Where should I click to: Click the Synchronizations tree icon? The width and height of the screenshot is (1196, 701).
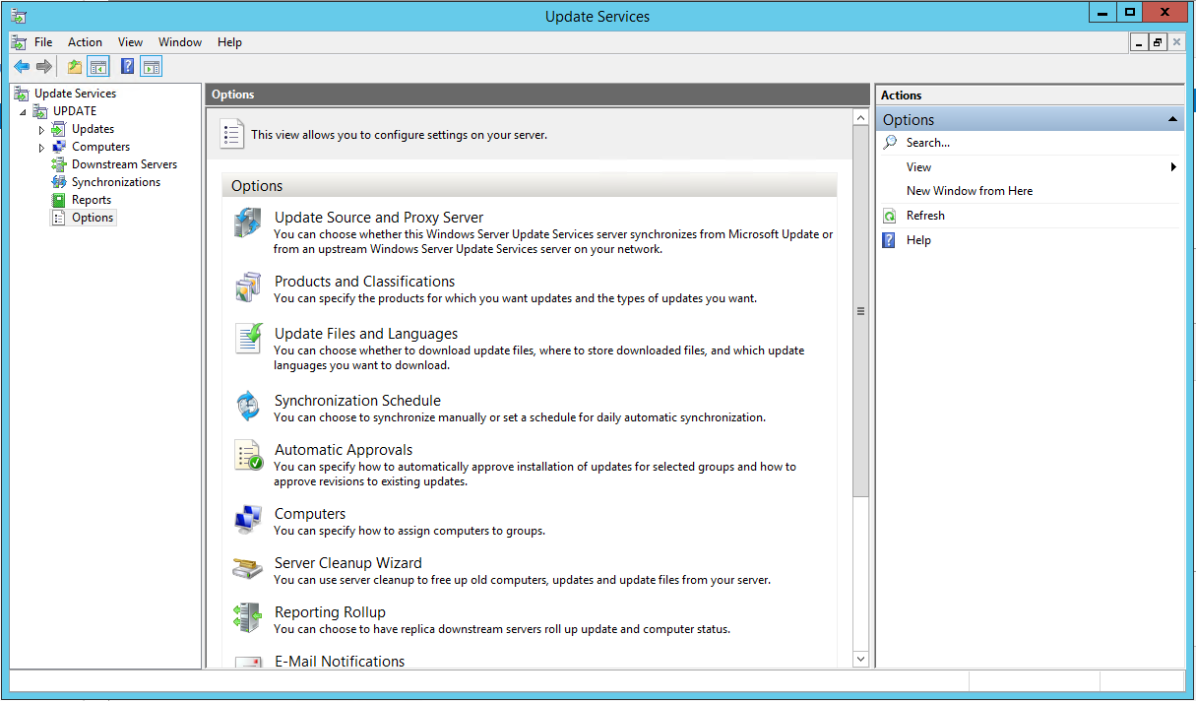click(x=59, y=182)
